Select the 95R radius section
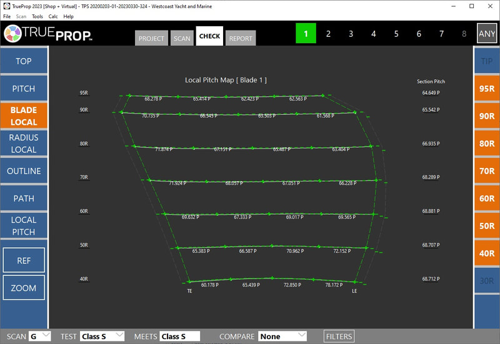The height and width of the screenshot is (344, 500). click(x=487, y=89)
